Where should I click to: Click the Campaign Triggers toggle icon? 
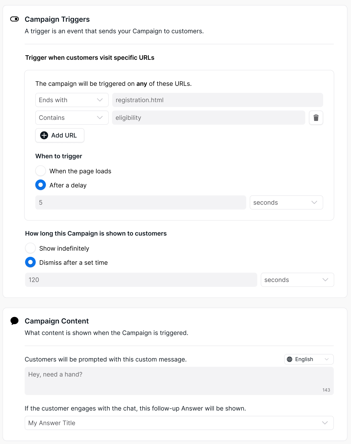(x=14, y=19)
